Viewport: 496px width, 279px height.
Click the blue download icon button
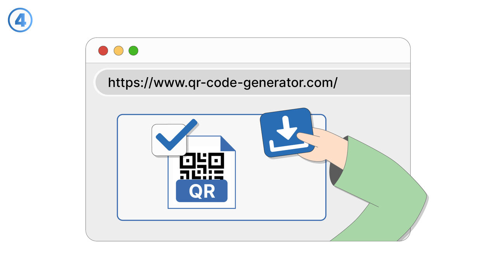[287, 133]
